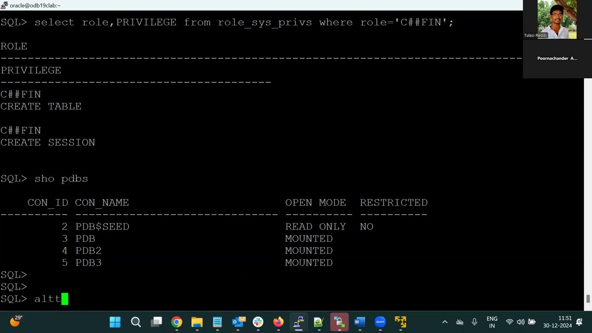Open Task View in taskbar

click(x=157, y=322)
